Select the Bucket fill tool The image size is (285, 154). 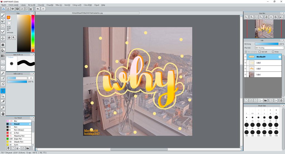(3, 50)
